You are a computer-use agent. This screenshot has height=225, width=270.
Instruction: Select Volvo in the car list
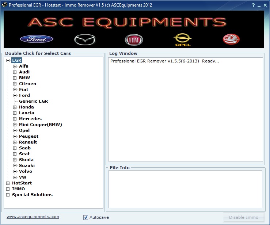click(x=25, y=171)
